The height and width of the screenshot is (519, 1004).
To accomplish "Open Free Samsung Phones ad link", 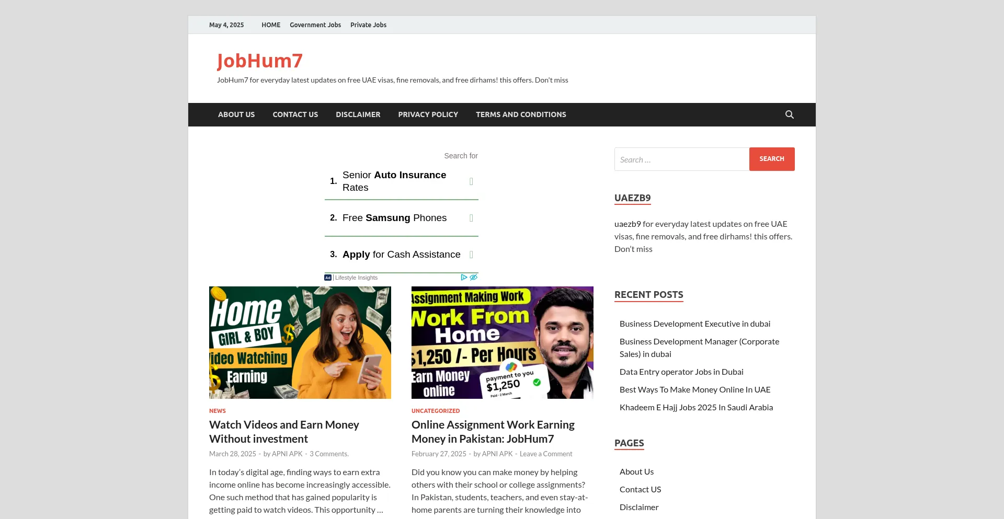I will click(394, 218).
